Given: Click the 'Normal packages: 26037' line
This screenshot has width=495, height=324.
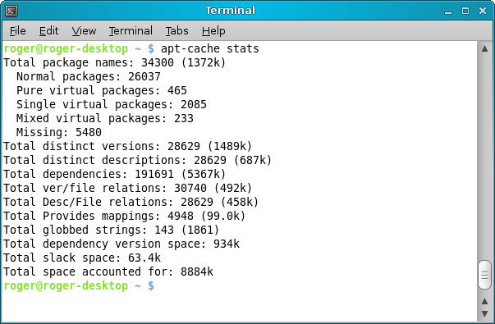Looking at the screenshot, I should tap(89, 76).
